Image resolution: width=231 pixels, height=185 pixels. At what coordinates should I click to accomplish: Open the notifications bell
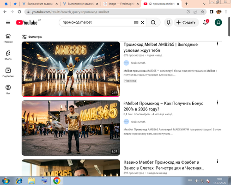[206, 23]
